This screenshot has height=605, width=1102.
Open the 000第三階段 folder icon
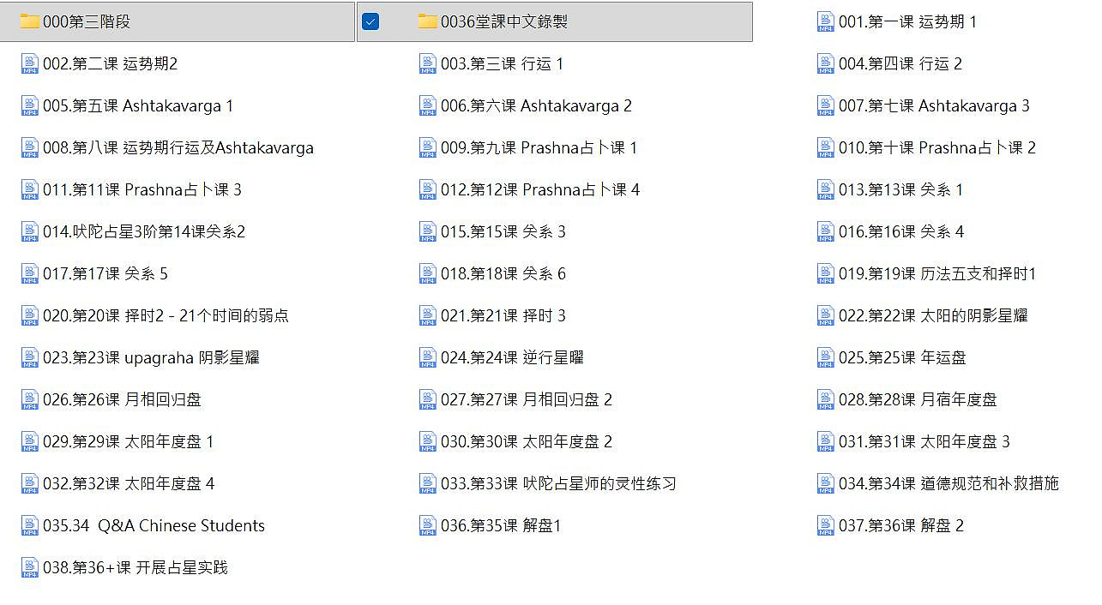point(30,21)
